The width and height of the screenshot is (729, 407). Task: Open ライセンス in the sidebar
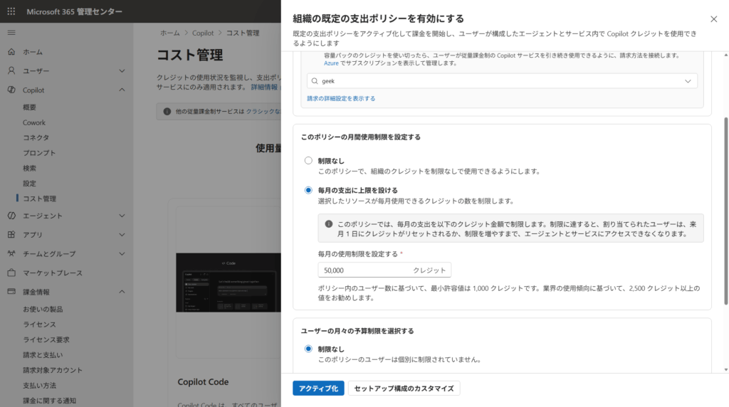pyautogui.click(x=39, y=324)
